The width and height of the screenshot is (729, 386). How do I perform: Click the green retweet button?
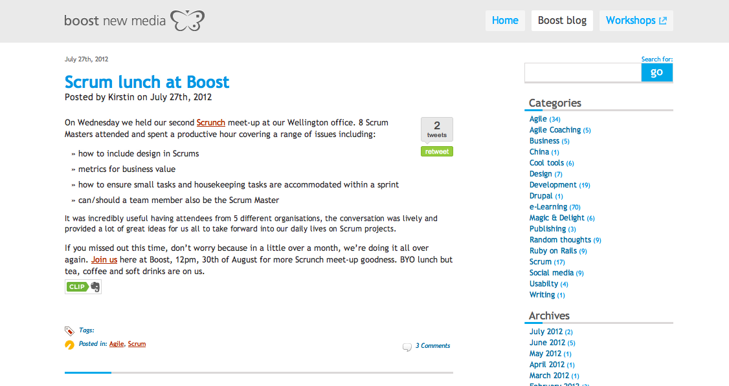click(x=437, y=151)
